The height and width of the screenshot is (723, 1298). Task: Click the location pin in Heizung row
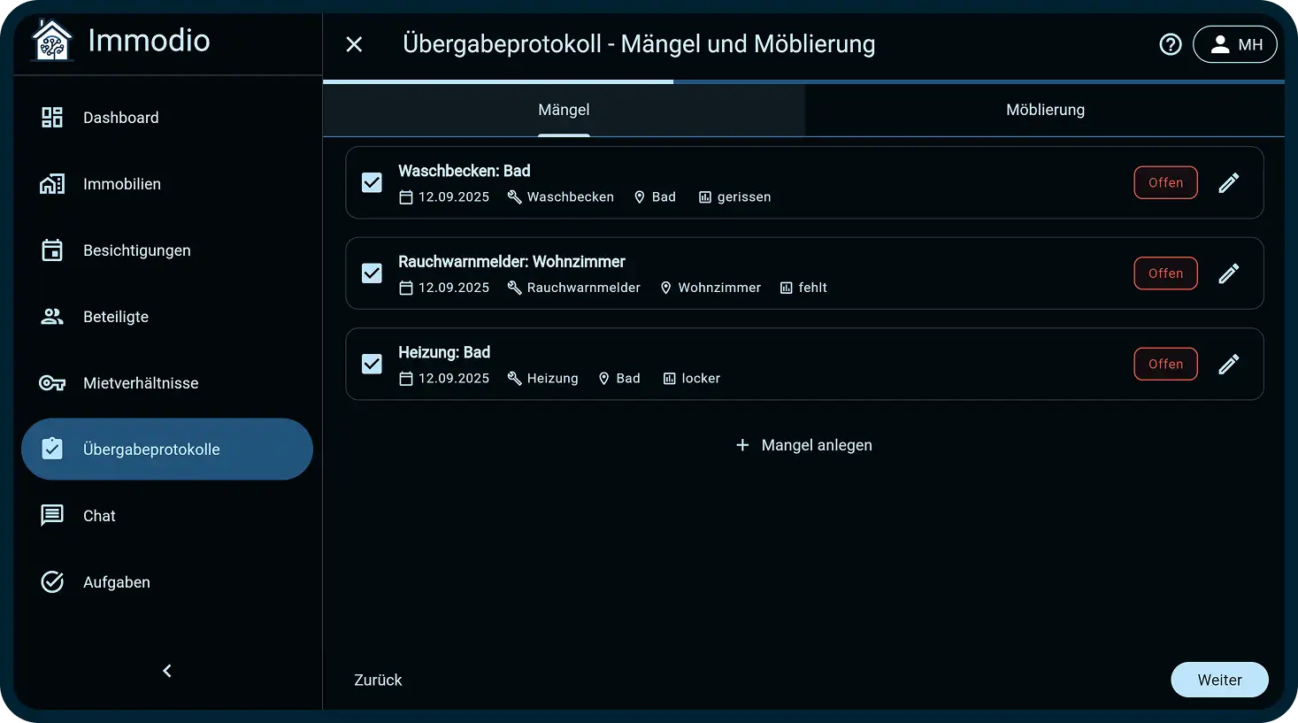point(604,379)
